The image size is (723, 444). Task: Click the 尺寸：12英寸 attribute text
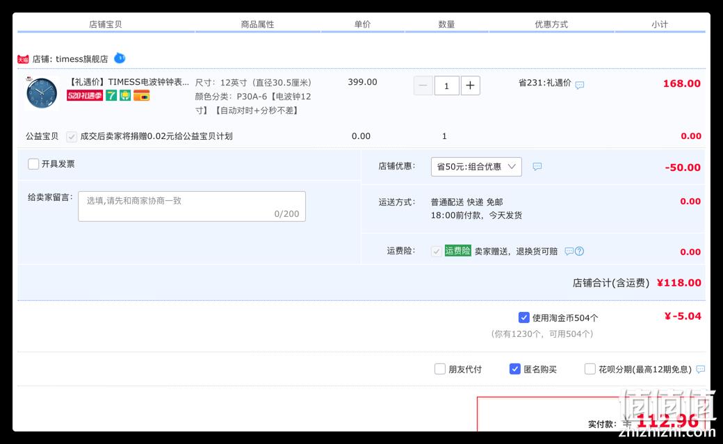click(253, 83)
